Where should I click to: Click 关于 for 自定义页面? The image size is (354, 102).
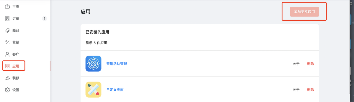296,90
